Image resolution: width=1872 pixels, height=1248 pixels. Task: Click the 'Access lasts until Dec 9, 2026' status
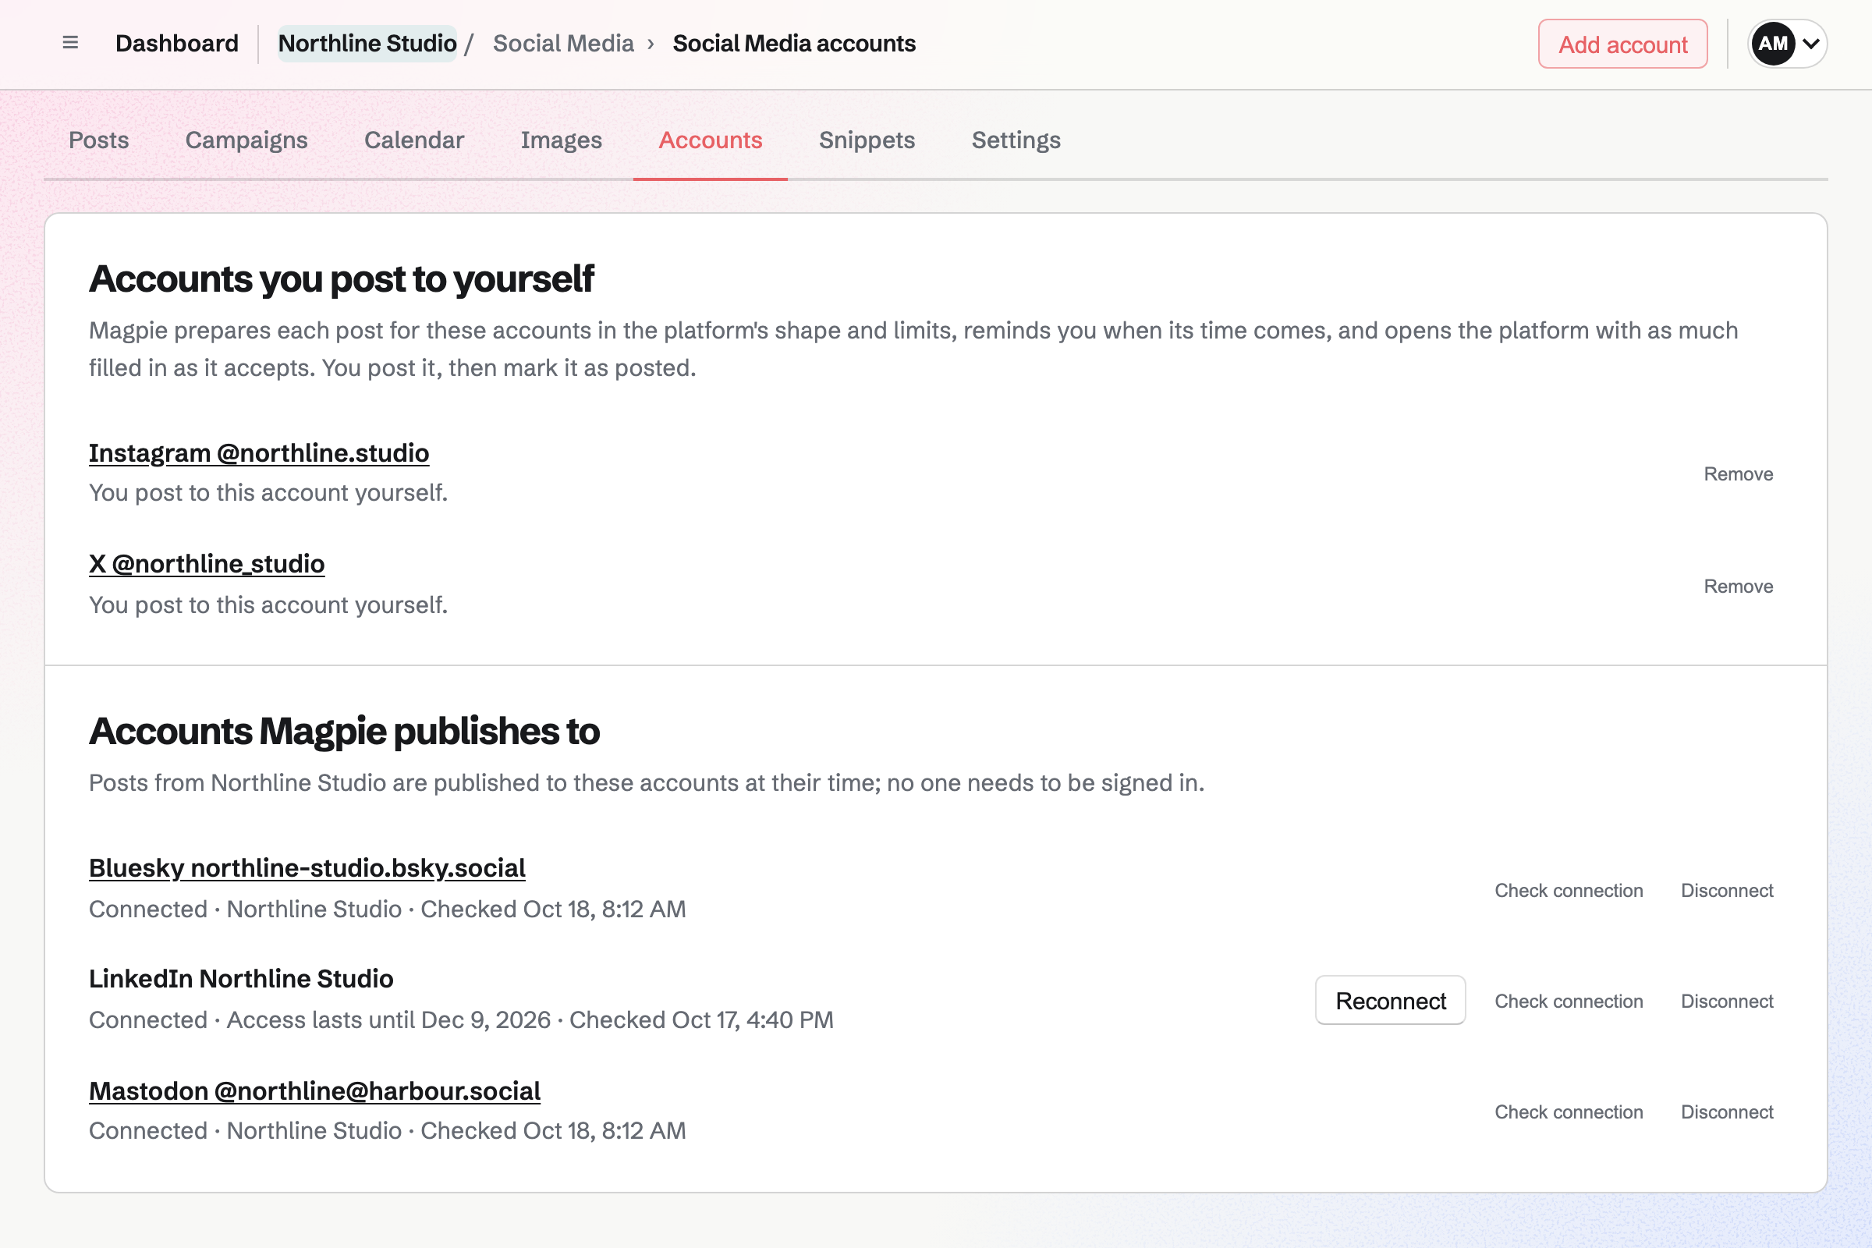coord(388,1020)
